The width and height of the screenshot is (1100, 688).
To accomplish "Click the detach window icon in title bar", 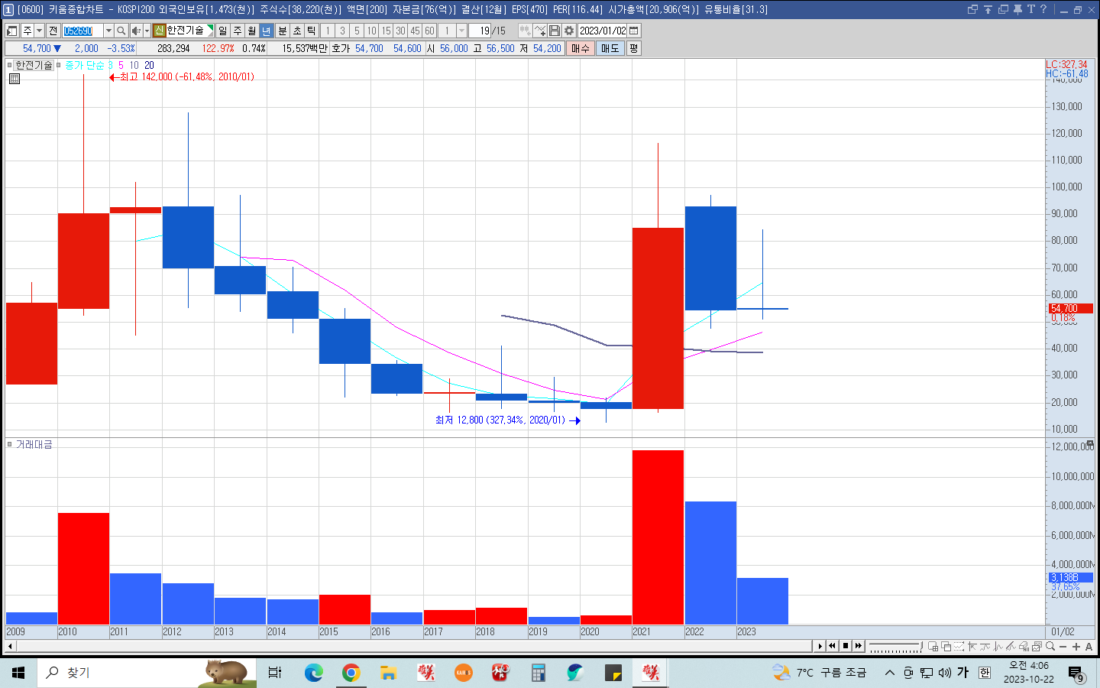I will point(972,9).
